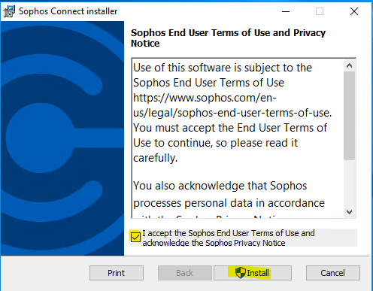373x291 pixels.
Task: Click the empty scrollbar track below the thumb
Action: pyautogui.click(x=349, y=183)
